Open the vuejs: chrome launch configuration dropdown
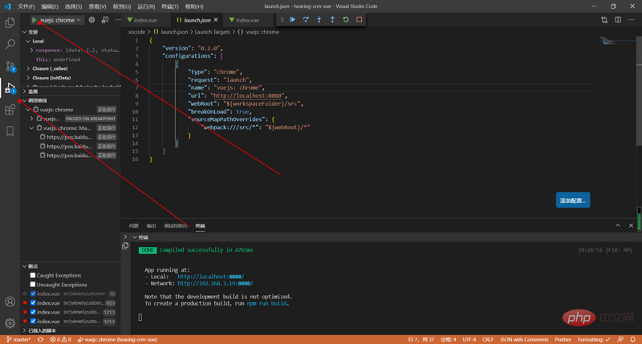The width and height of the screenshot is (642, 344). [x=61, y=19]
